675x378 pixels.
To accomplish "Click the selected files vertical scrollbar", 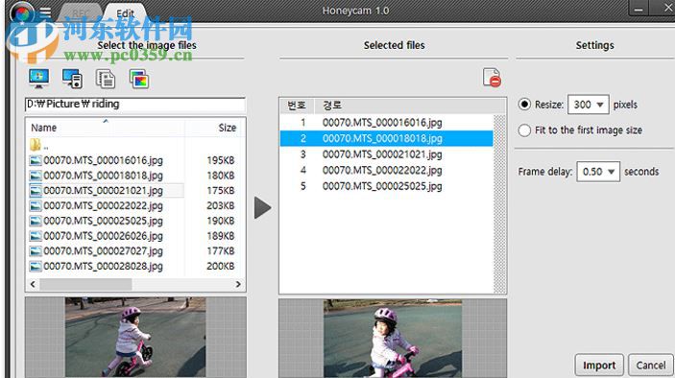I will click(499, 203).
